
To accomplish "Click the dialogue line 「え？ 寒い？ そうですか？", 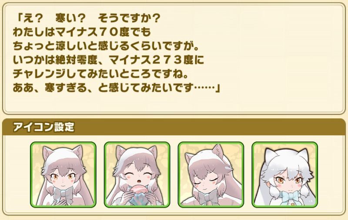I will [x=87, y=18].
